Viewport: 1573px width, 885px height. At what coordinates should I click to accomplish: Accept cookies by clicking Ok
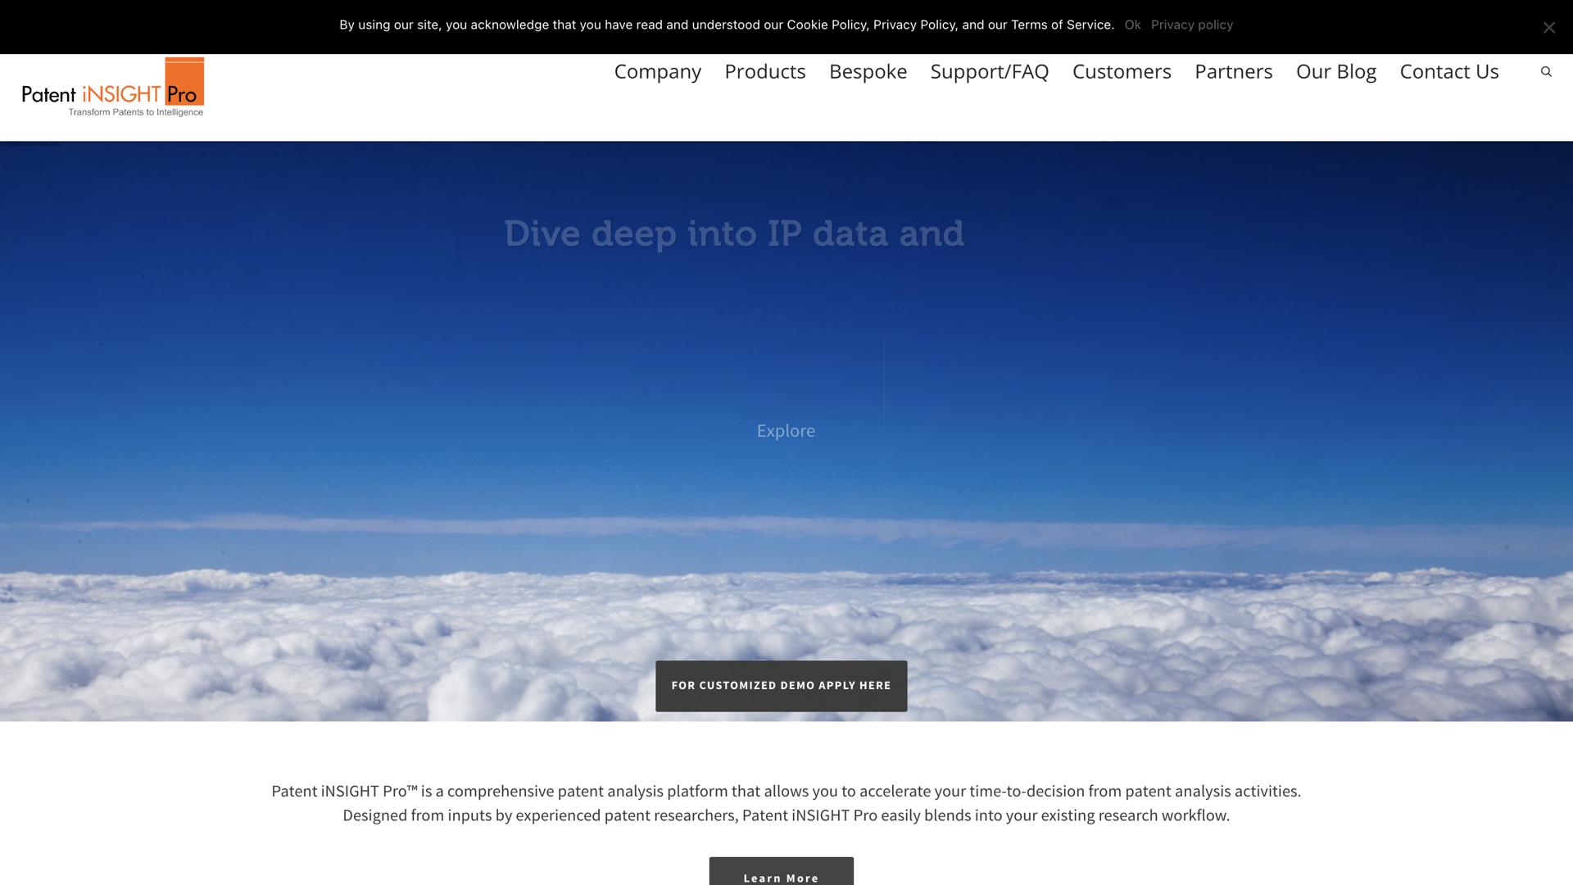click(x=1132, y=25)
